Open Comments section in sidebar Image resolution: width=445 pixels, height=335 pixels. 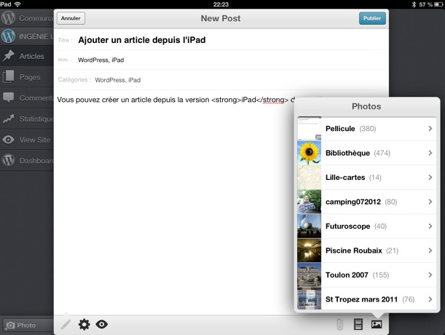27,98
